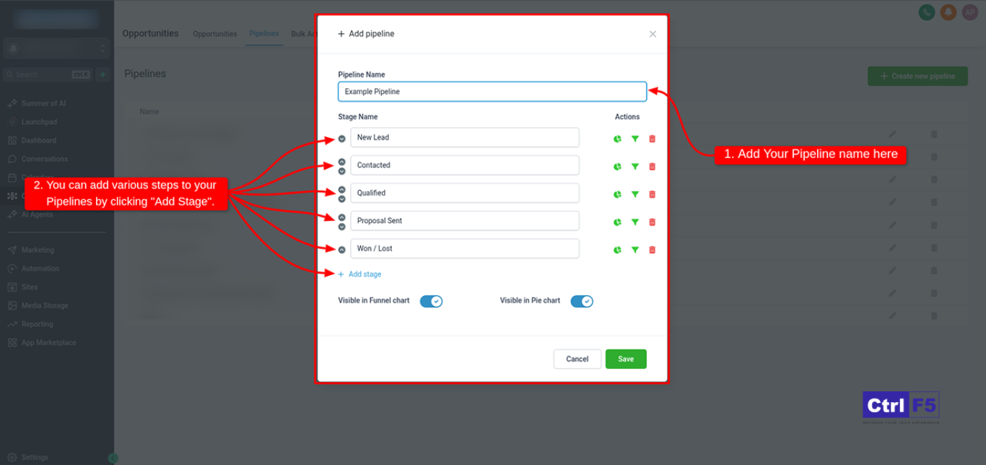This screenshot has height=465, width=986.
Task: Click the Add stage link
Action: 364,274
